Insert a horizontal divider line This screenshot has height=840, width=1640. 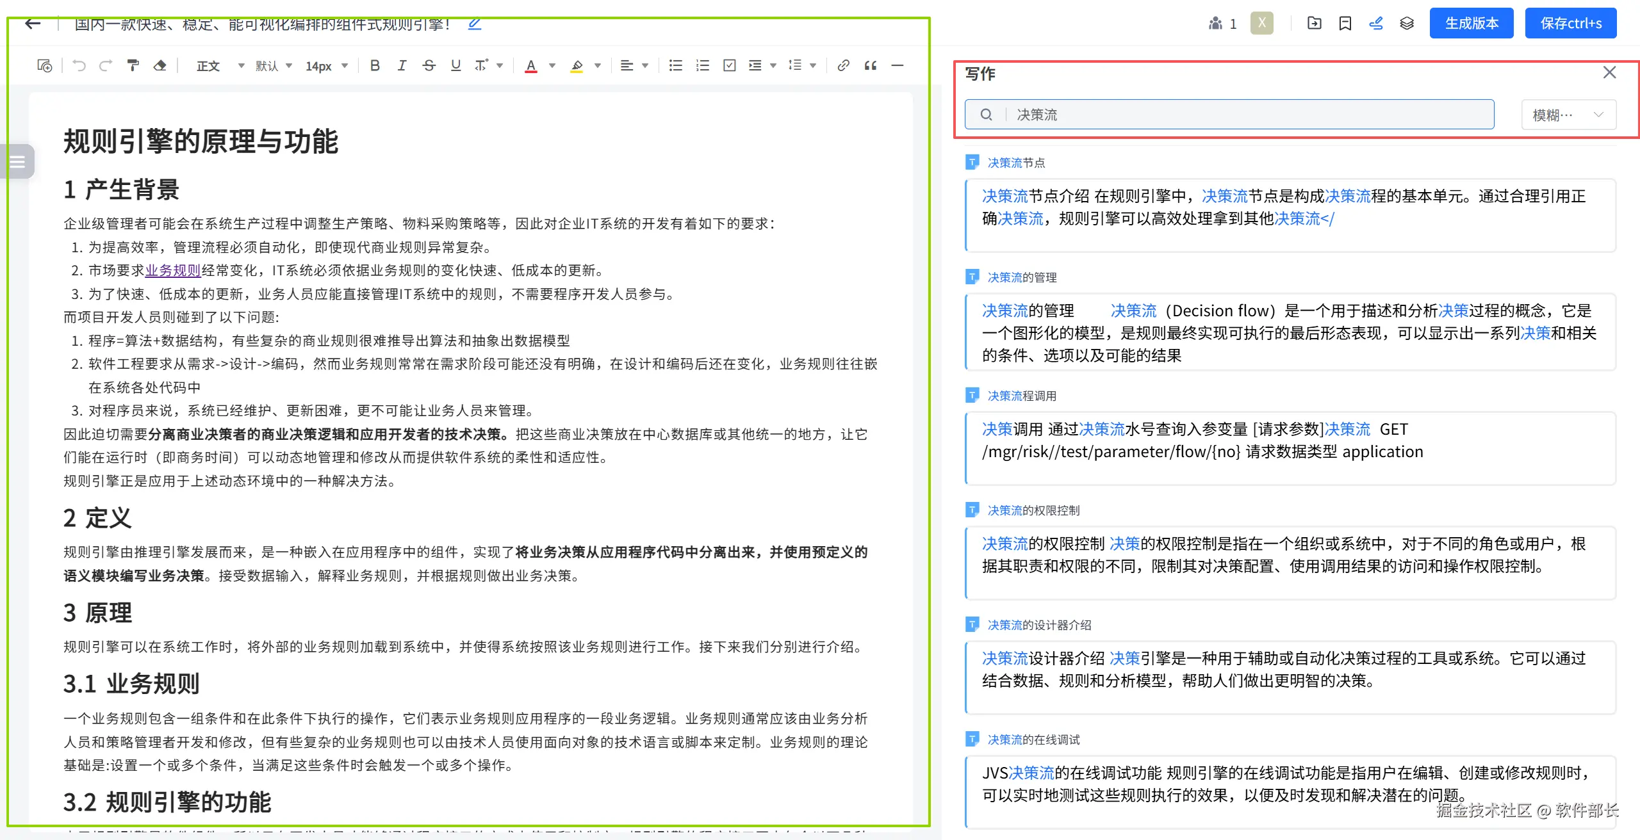coord(898,65)
